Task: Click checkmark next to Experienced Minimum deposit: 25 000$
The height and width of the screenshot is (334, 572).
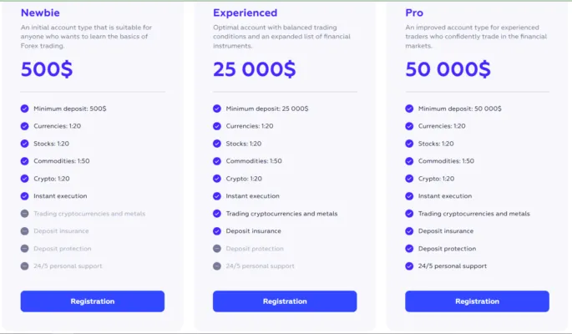Action: coord(217,109)
